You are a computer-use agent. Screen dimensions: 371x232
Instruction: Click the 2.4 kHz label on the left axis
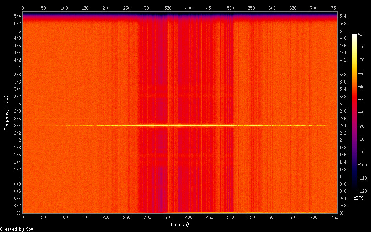17,126
